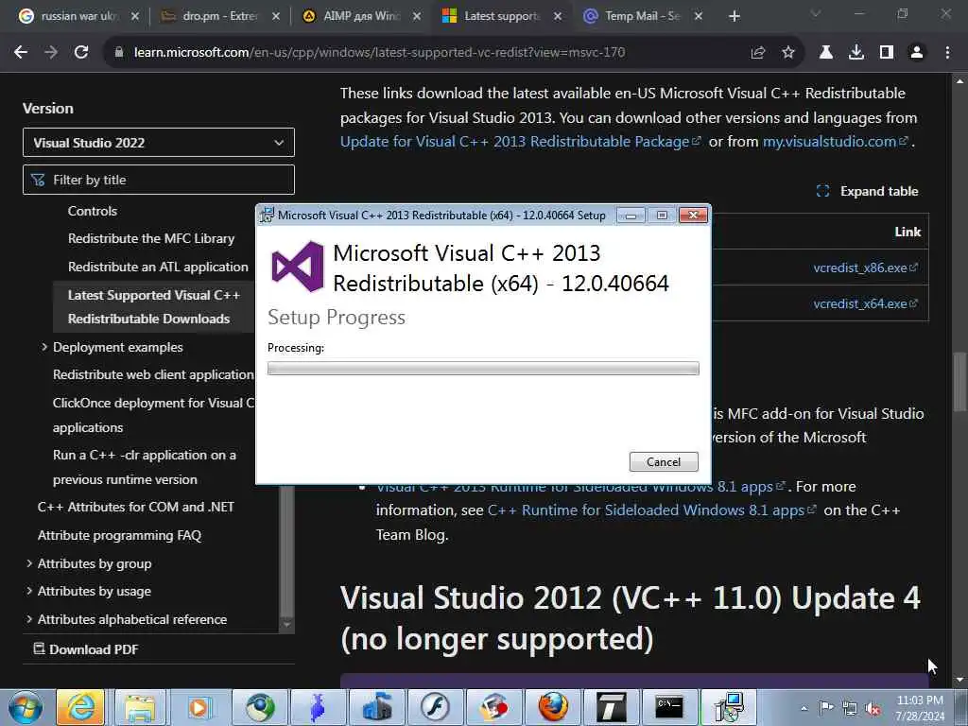Open the my.visualstudio.com link

[836, 142]
